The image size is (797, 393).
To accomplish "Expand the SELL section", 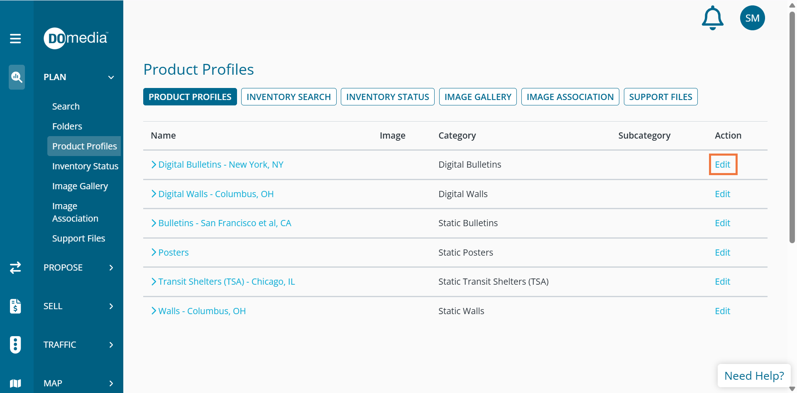I will pyautogui.click(x=111, y=306).
